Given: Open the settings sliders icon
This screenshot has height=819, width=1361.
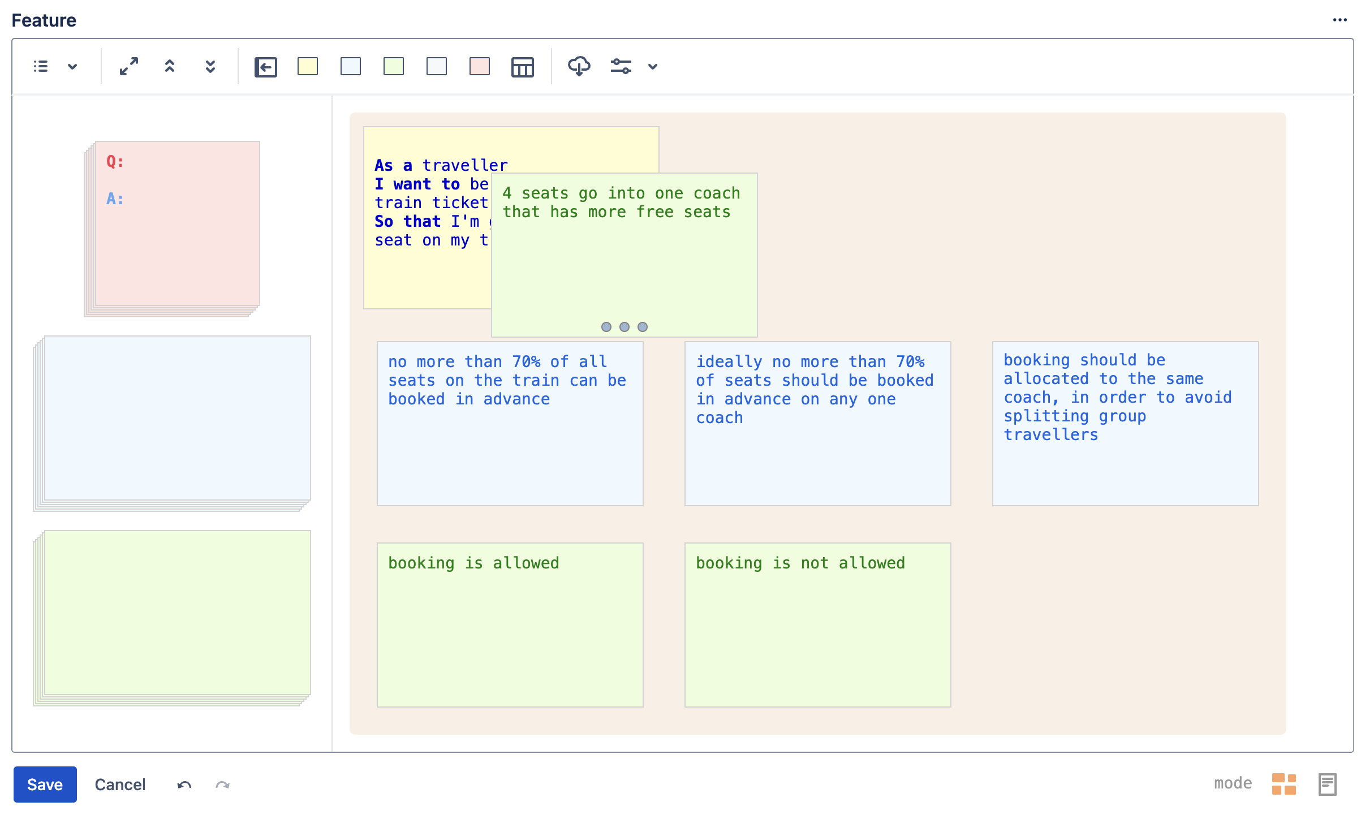Looking at the screenshot, I should [621, 66].
